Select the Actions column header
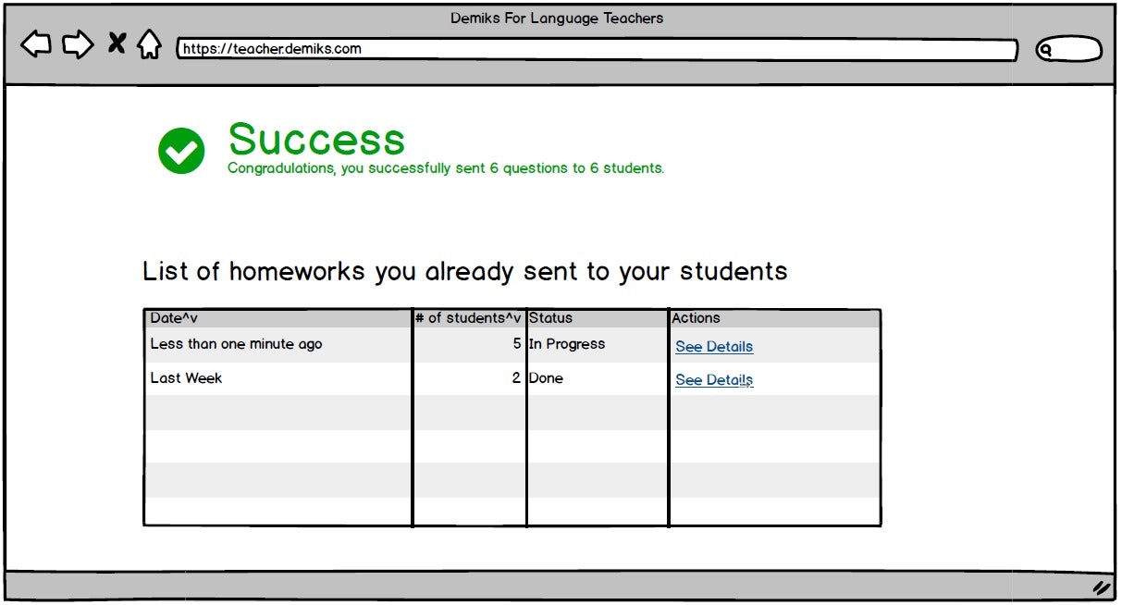 [697, 317]
